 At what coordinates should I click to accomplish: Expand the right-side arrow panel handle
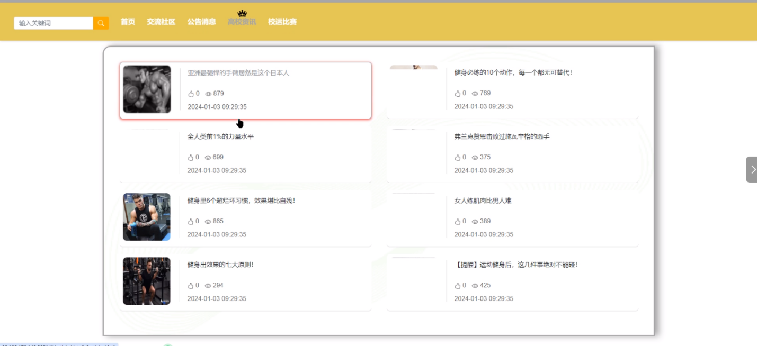[x=751, y=169]
